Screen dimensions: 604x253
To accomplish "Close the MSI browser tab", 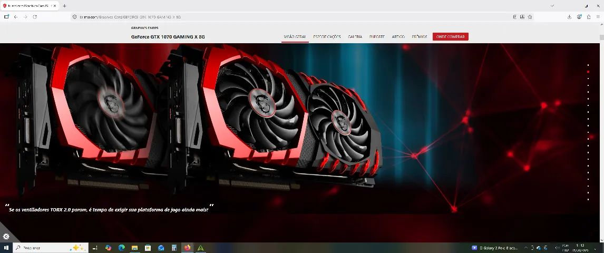I will (x=55, y=6).
